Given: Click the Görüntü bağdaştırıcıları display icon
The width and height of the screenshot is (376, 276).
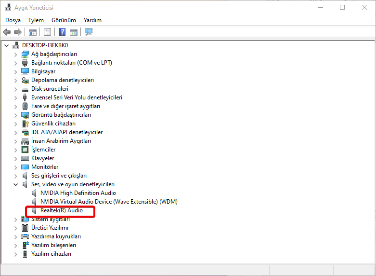Looking at the screenshot, I should tap(25, 115).
